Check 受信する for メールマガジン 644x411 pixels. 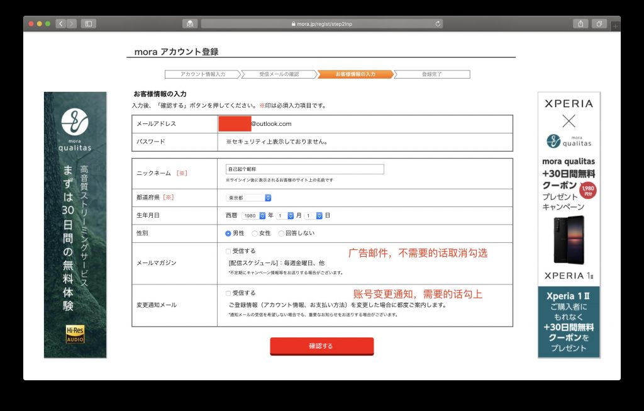coord(228,251)
